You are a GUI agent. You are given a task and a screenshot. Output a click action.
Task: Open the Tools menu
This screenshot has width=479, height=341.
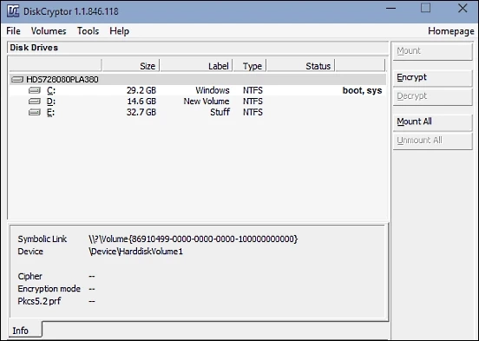(x=88, y=31)
